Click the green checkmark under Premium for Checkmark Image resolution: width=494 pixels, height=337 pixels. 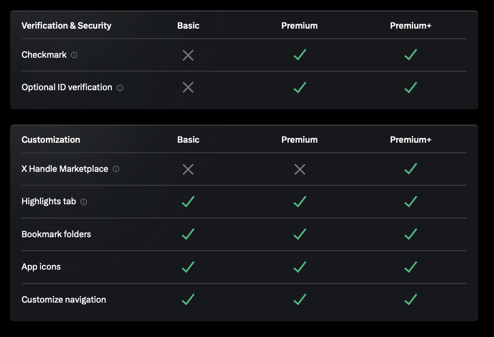300,55
